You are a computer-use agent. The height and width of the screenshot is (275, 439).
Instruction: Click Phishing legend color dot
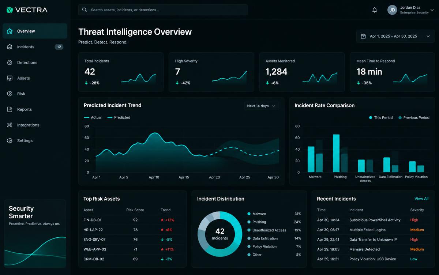pos(249,222)
